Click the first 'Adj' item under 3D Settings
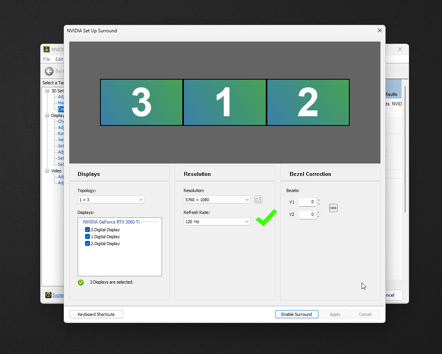The width and height of the screenshot is (442, 354). [x=61, y=97]
